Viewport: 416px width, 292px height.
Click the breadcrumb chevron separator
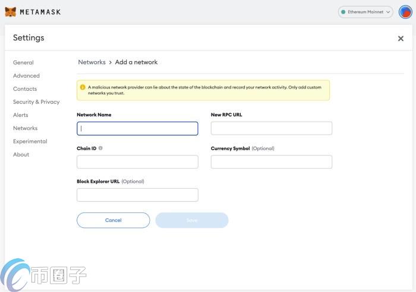point(111,62)
